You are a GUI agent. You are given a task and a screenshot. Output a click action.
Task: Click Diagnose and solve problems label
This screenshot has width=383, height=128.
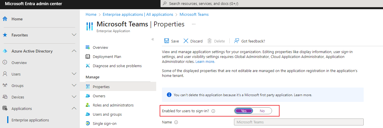[117, 66]
